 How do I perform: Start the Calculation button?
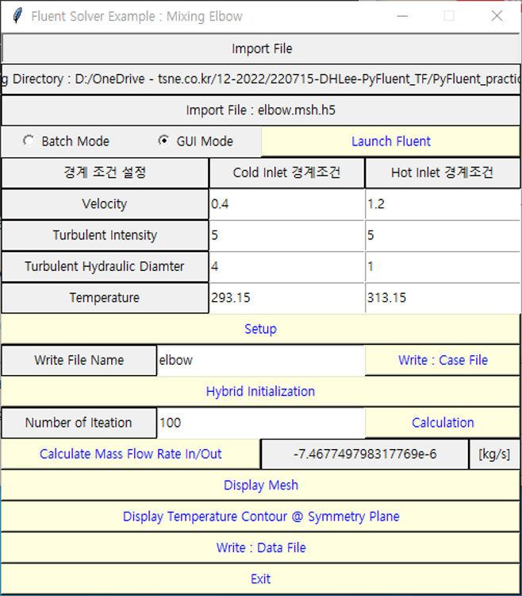(x=443, y=423)
